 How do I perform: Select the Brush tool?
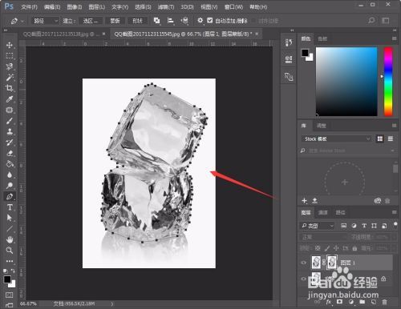(x=10, y=121)
